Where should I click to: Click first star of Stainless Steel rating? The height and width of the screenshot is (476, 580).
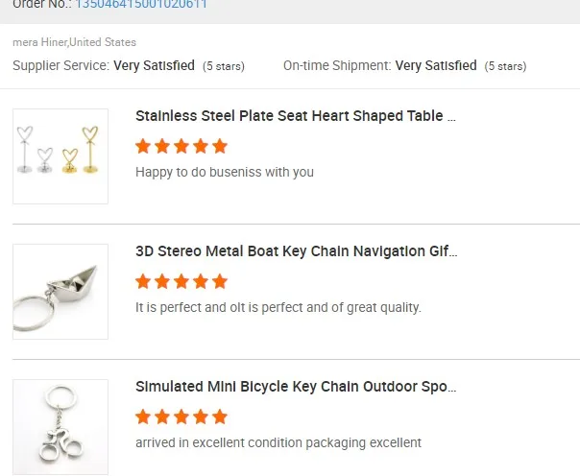(x=144, y=147)
